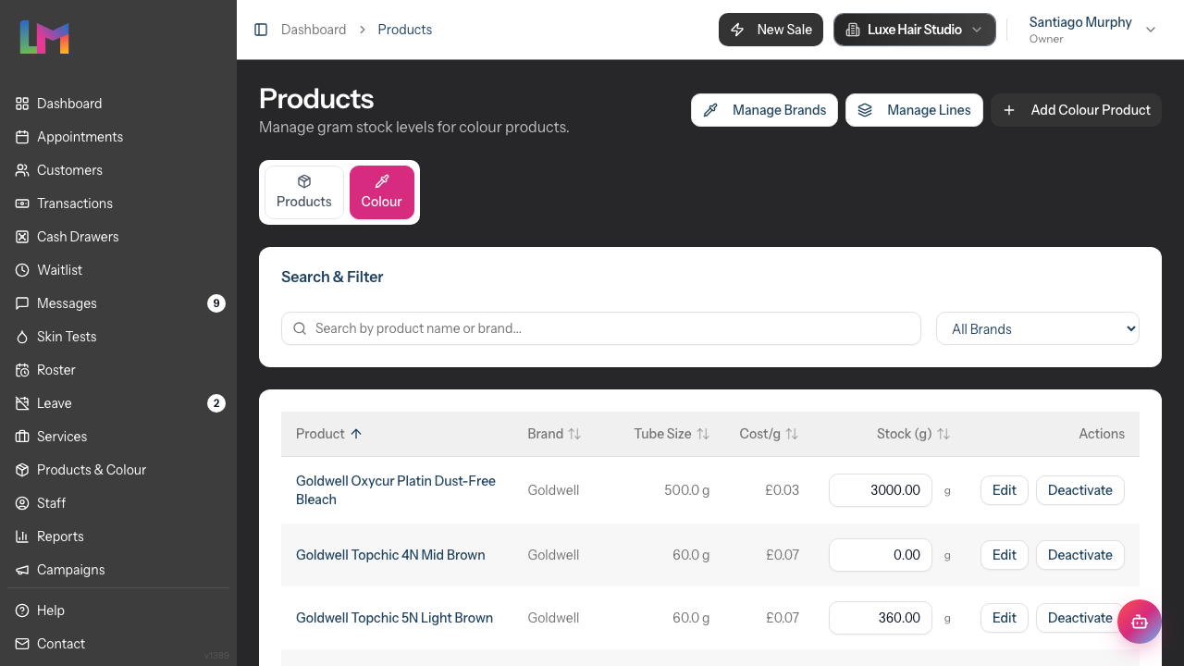Image resolution: width=1184 pixels, height=666 pixels.
Task: Open the chatbot assistant floating button
Action: 1139,622
